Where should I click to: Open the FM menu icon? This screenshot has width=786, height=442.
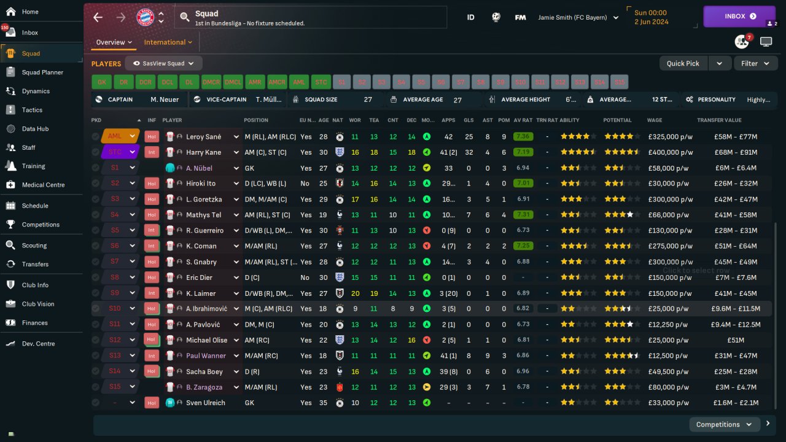tap(520, 17)
